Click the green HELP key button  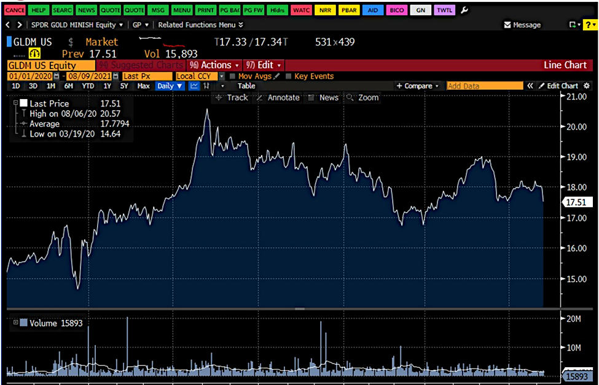[x=38, y=10]
